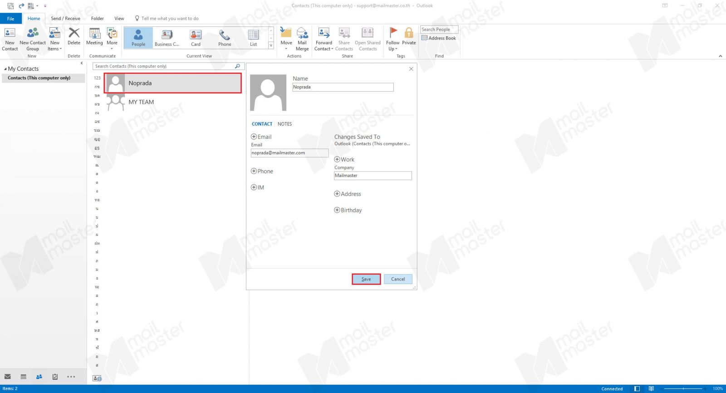The image size is (726, 393).
Task: Switch to People view
Action: [138, 38]
